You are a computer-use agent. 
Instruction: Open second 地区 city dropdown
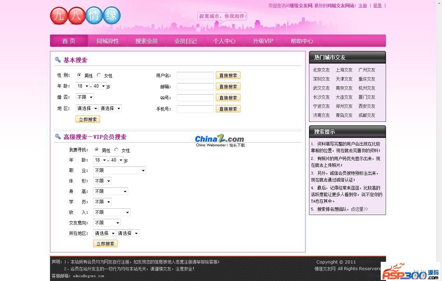[x=110, y=108]
